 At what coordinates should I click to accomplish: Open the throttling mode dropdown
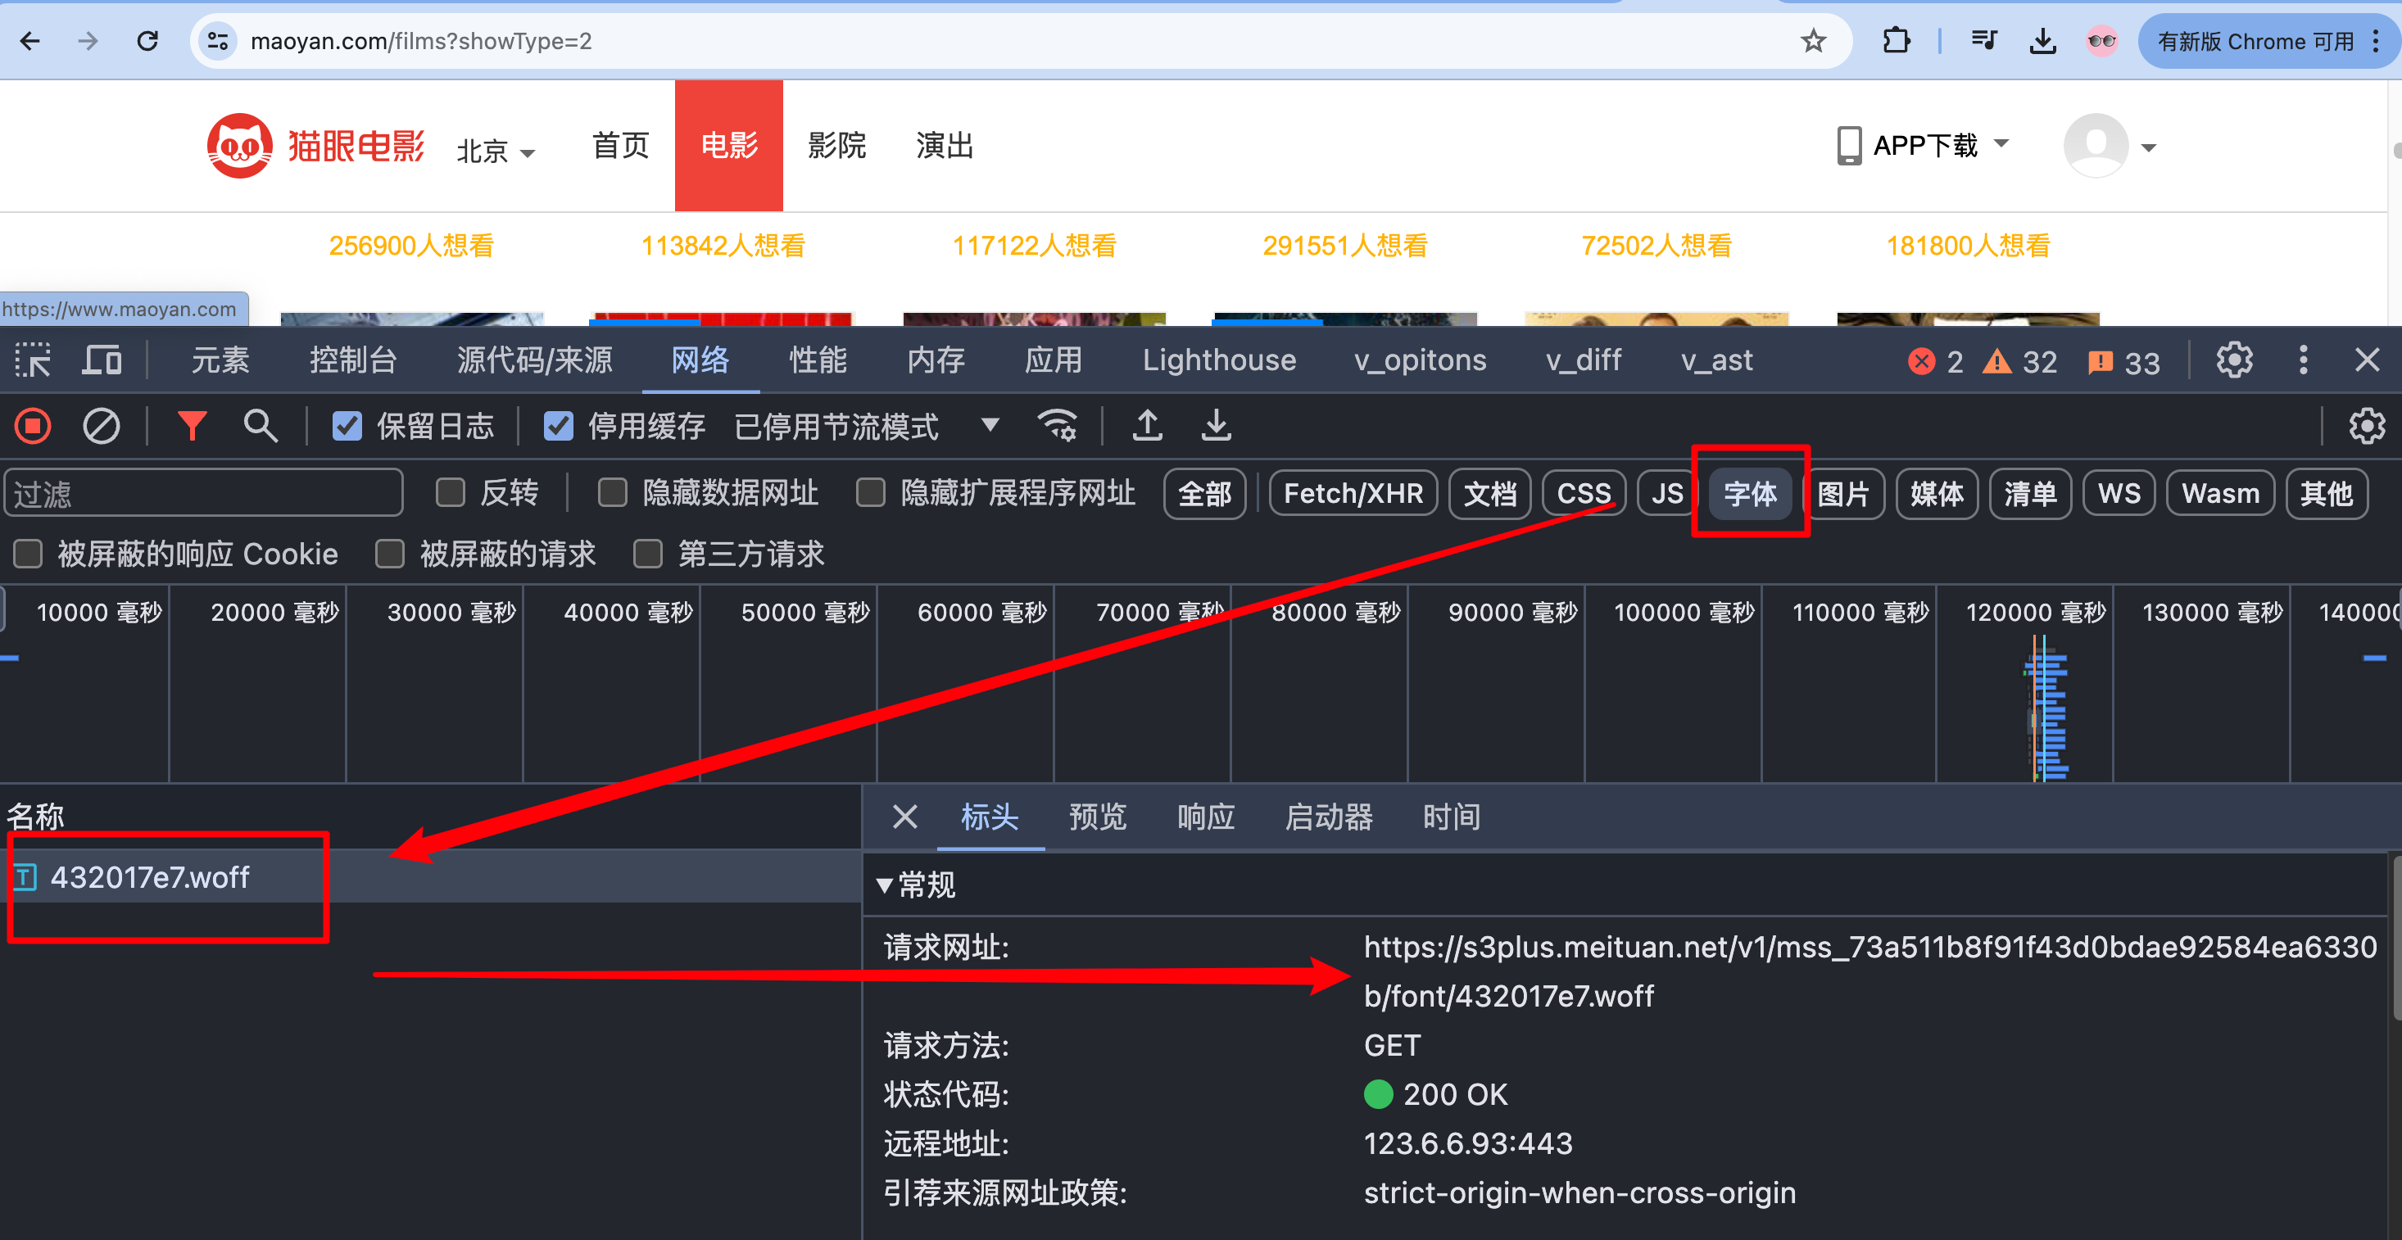coord(990,426)
